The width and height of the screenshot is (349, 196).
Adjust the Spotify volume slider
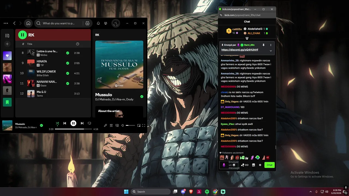(x=130, y=125)
